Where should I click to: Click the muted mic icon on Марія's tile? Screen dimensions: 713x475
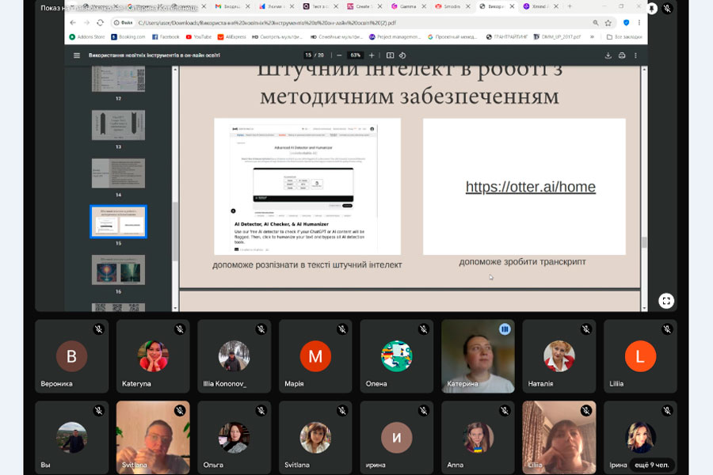click(x=342, y=329)
